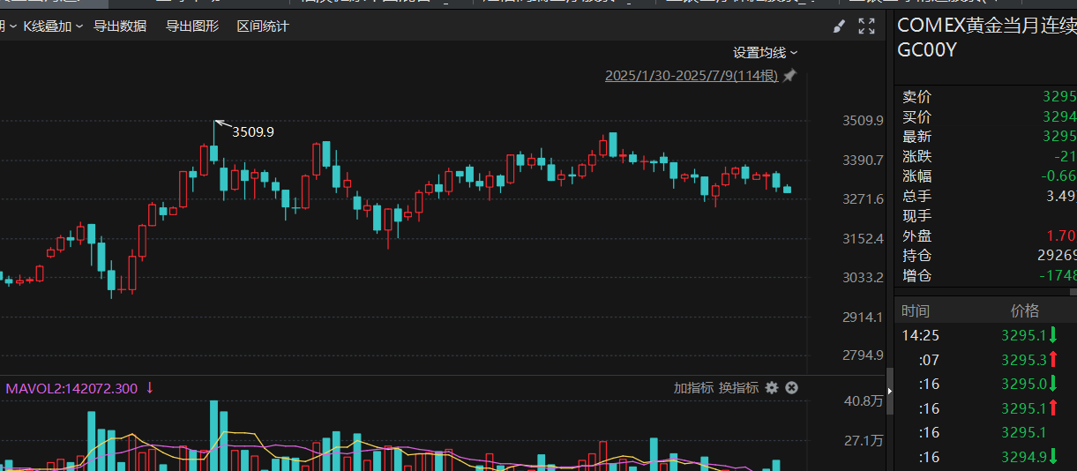The image size is (1077, 471).
Task: Click the 涨幅 percent change row
Action: click(x=988, y=176)
